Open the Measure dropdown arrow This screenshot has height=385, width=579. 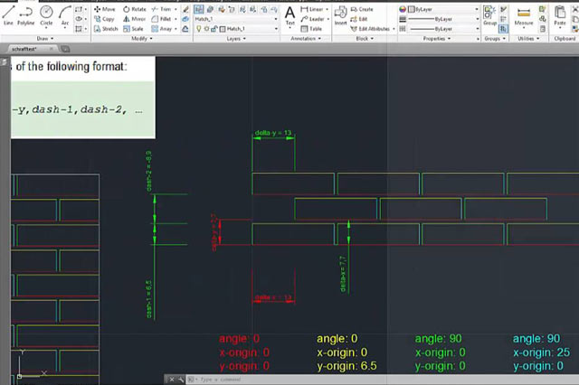(524, 28)
